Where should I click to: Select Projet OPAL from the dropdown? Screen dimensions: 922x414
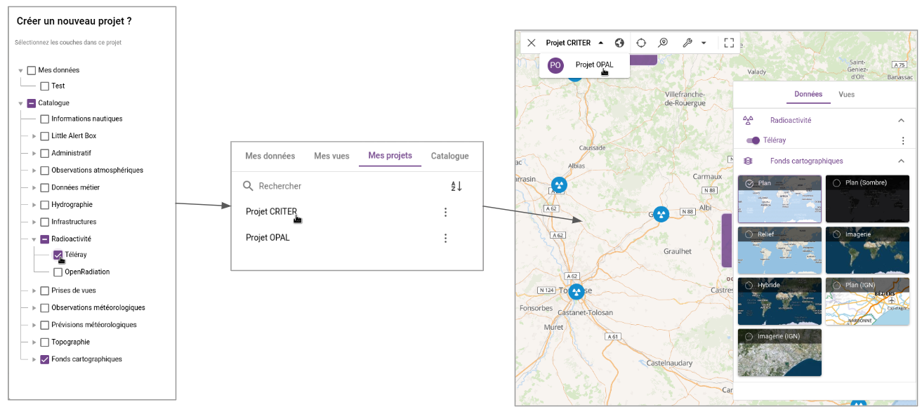coord(595,65)
